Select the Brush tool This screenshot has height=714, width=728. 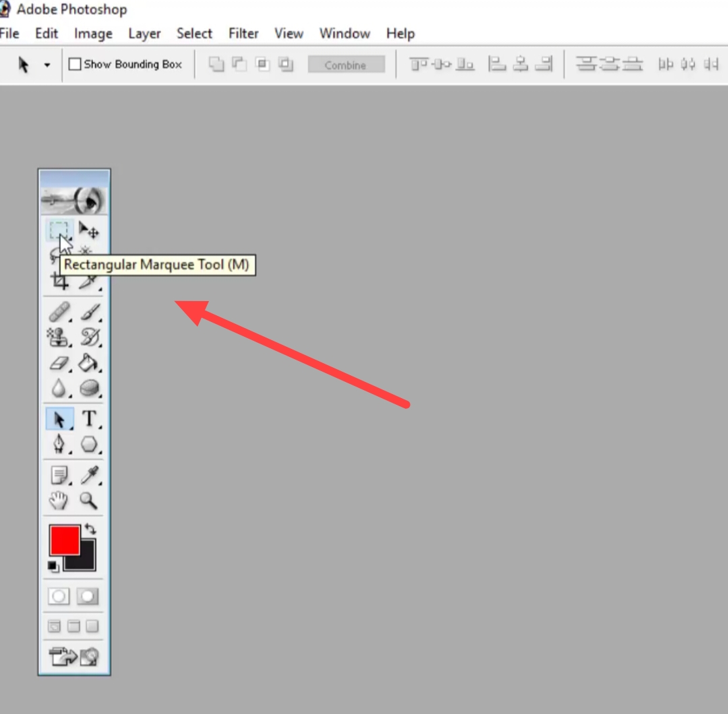pos(90,312)
